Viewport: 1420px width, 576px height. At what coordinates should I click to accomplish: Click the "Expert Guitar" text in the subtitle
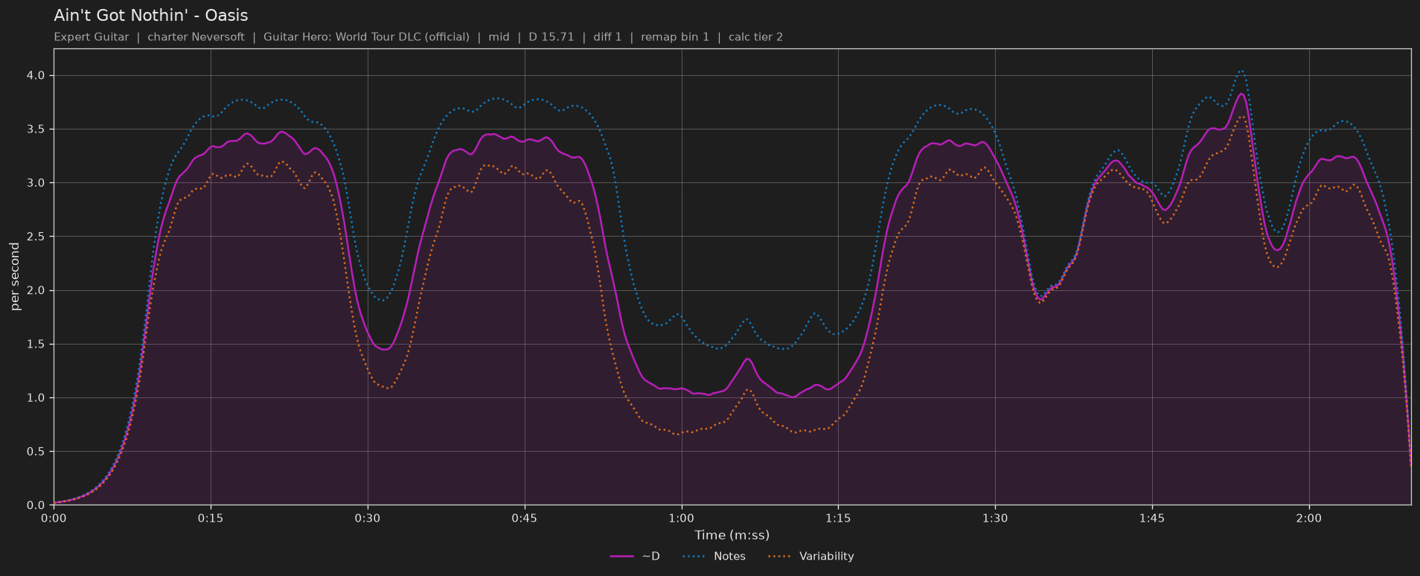coord(92,37)
